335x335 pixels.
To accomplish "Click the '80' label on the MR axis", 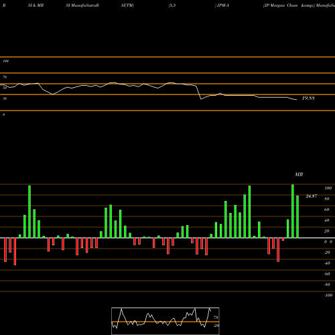I will coord(327,199).
